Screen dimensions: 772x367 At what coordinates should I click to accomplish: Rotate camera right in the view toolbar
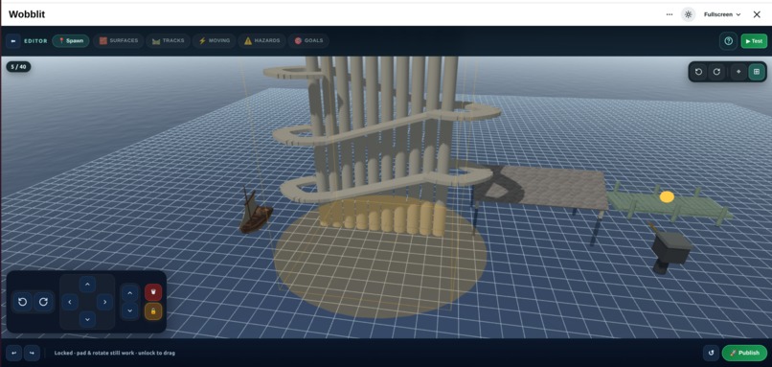click(x=716, y=72)
